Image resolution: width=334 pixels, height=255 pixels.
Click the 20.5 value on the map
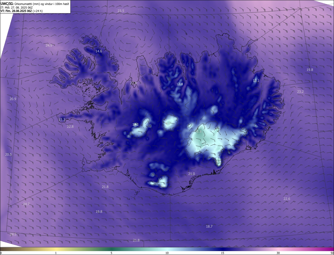pos(8,154)
